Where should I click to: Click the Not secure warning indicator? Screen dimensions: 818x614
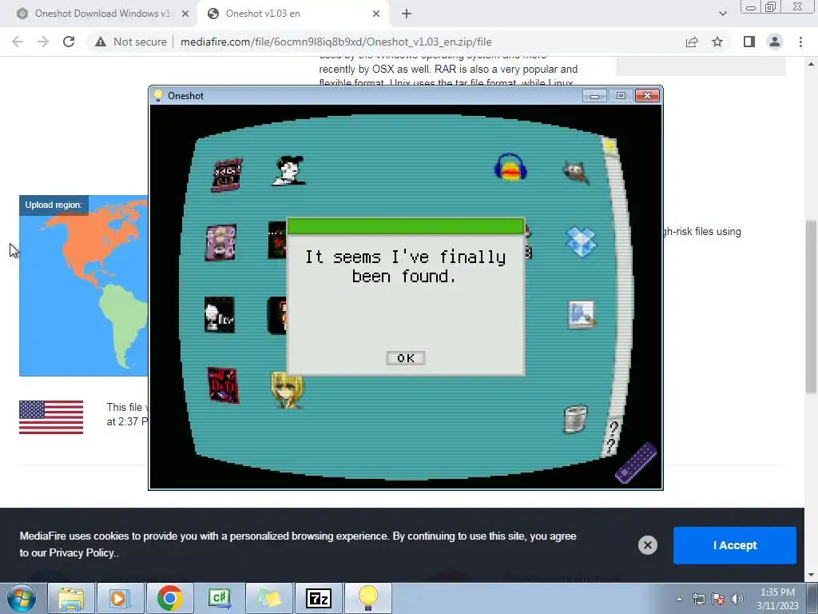[130, 42]
